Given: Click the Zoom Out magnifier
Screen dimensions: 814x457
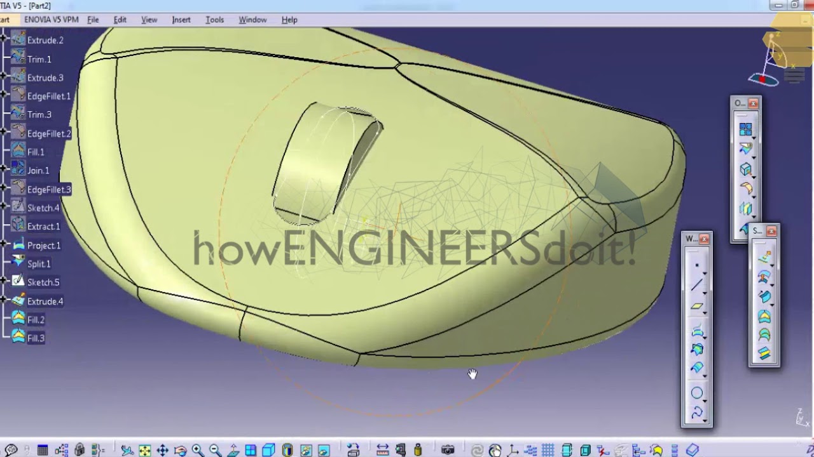Looking at the screenshot, I should [x=215, y=450].
